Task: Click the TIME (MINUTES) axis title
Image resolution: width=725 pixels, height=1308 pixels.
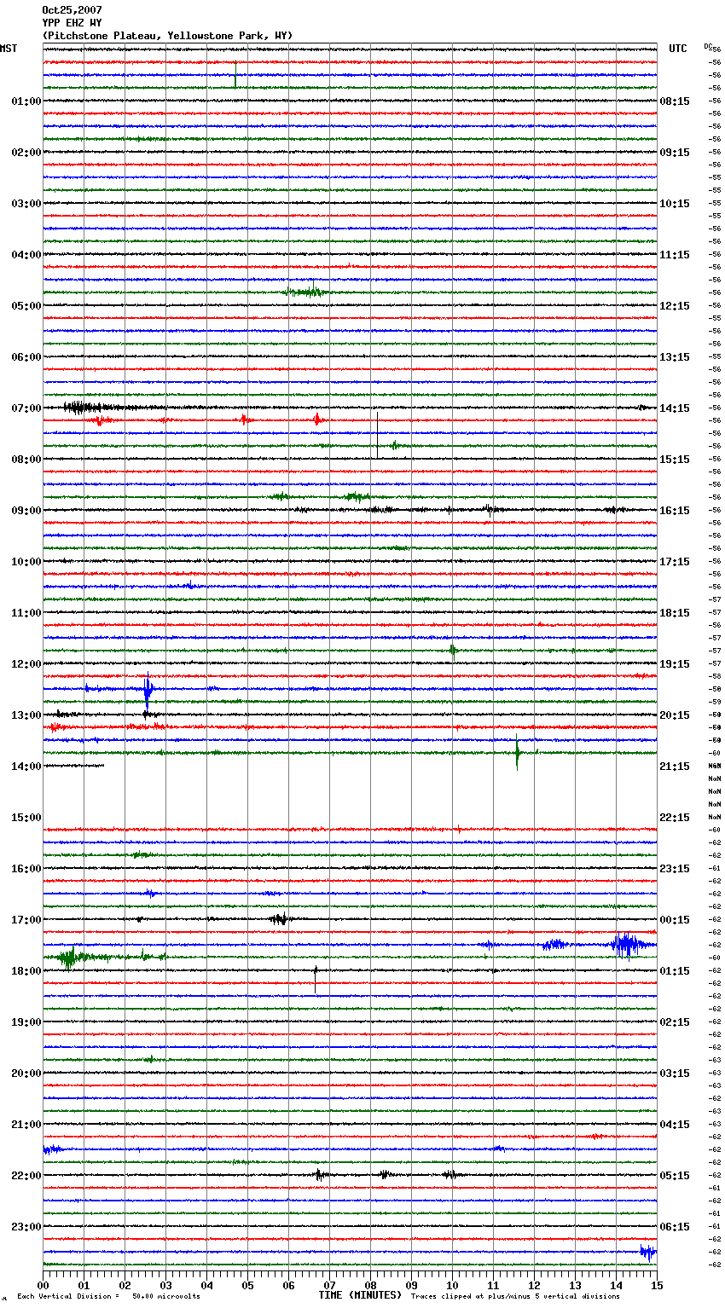Action: (360, 1295)
